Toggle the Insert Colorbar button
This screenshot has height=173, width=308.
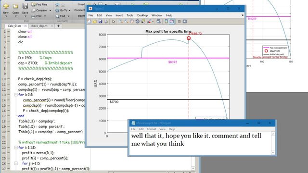pyautogui.click(x=166, y=21)
